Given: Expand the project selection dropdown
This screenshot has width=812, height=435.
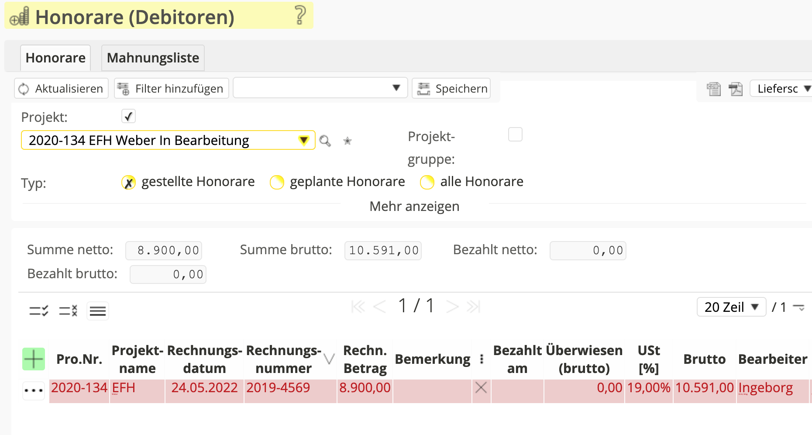Looking at the screenshot, I should click(x=303, y=140).
